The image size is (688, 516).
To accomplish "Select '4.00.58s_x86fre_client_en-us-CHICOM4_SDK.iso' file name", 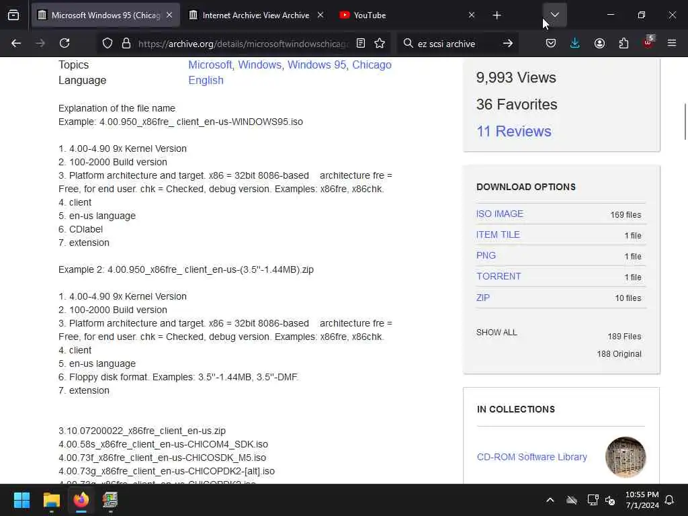I will click(163, 444).
